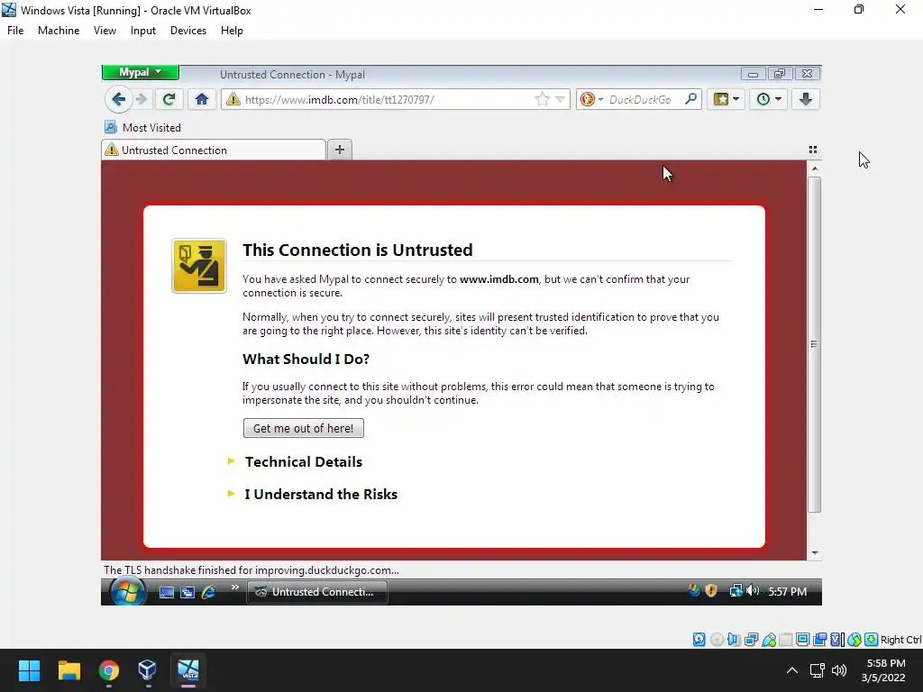Click the forward navigation arrow
The image size is (923, 692).
click(x=142, y=99)
